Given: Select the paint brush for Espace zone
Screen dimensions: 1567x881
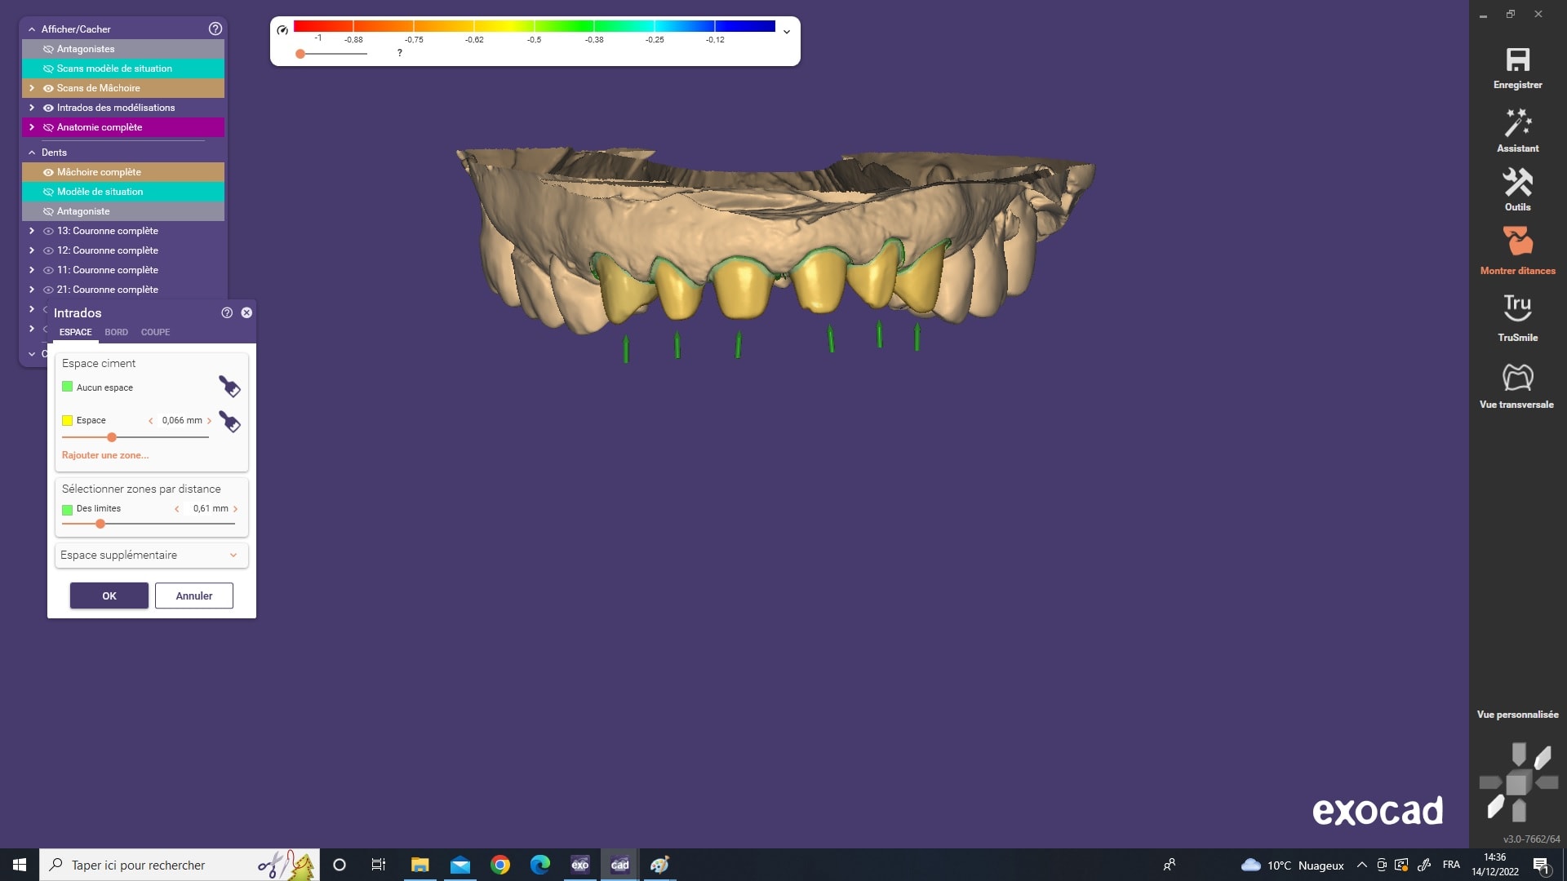Looking at the screenshot, I should pos(229,423).
